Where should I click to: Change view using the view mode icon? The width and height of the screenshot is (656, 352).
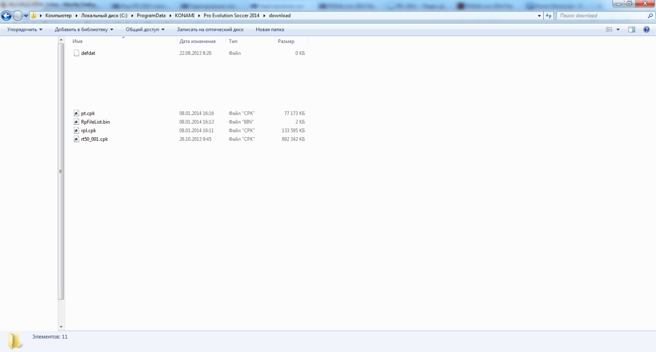[x=609, y=30]
